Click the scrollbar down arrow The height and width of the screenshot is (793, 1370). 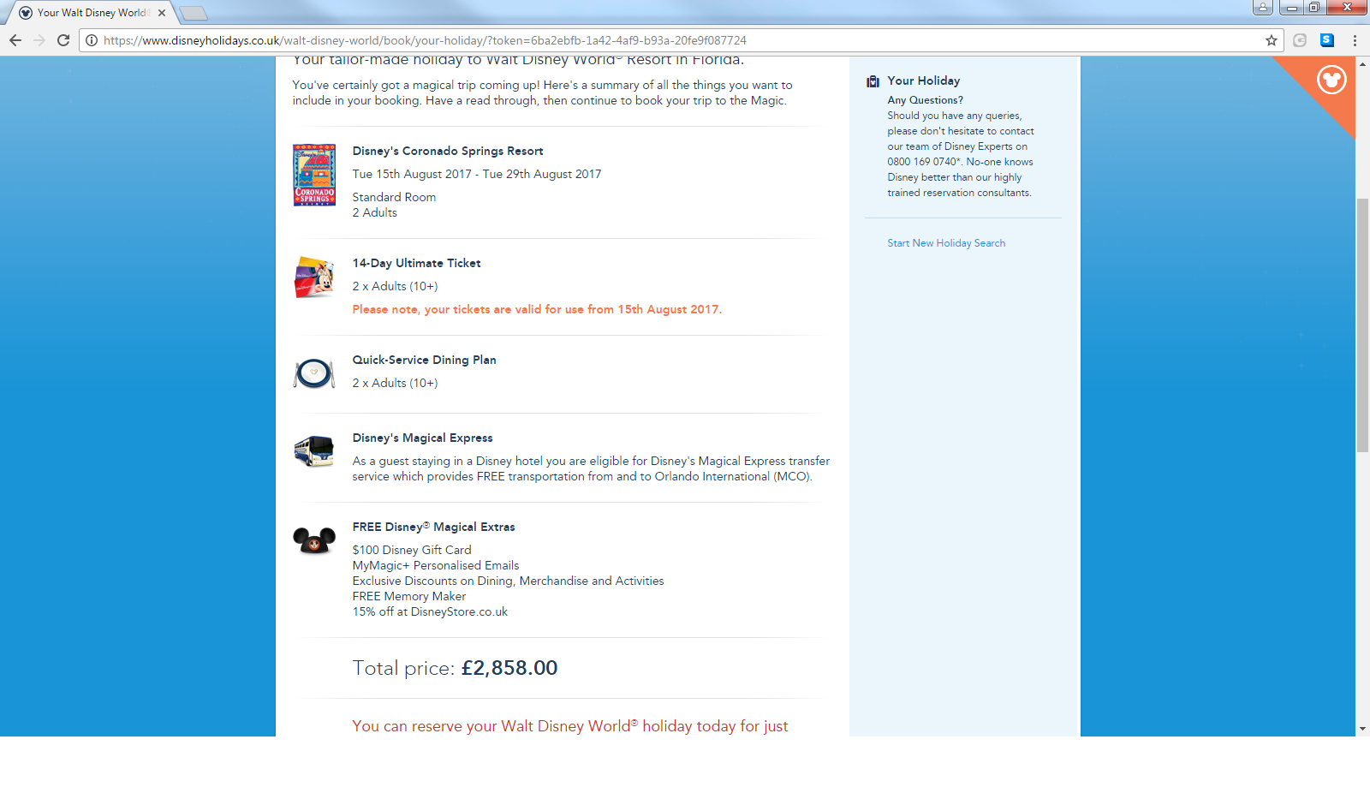(1362, 729)
